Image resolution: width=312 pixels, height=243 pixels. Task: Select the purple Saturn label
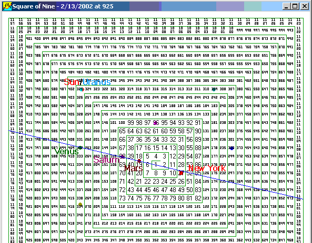106,160
